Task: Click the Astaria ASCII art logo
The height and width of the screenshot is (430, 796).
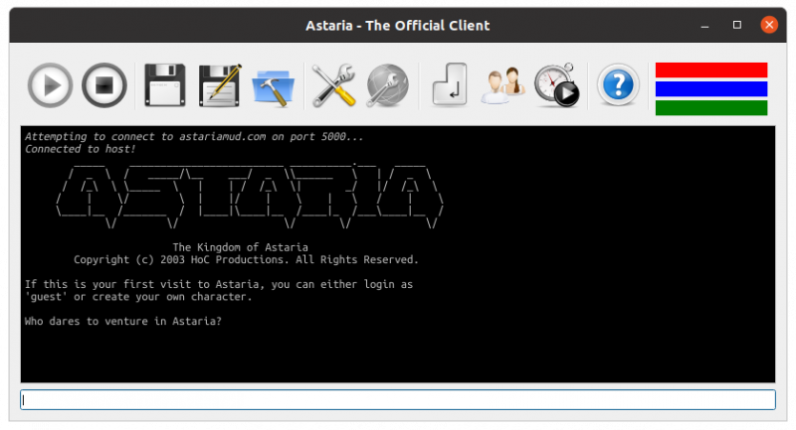Action: click(249, 194)
